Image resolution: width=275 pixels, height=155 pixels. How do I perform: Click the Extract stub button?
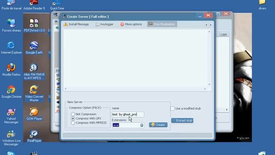point(182,121)
